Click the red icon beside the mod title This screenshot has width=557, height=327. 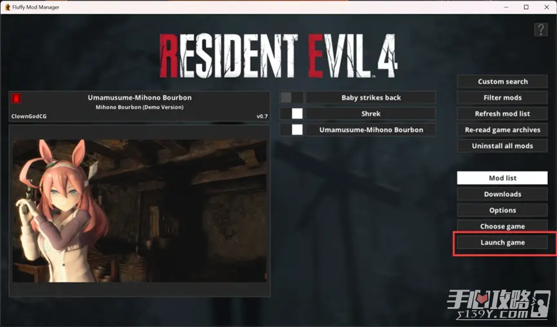pos(17,98)
